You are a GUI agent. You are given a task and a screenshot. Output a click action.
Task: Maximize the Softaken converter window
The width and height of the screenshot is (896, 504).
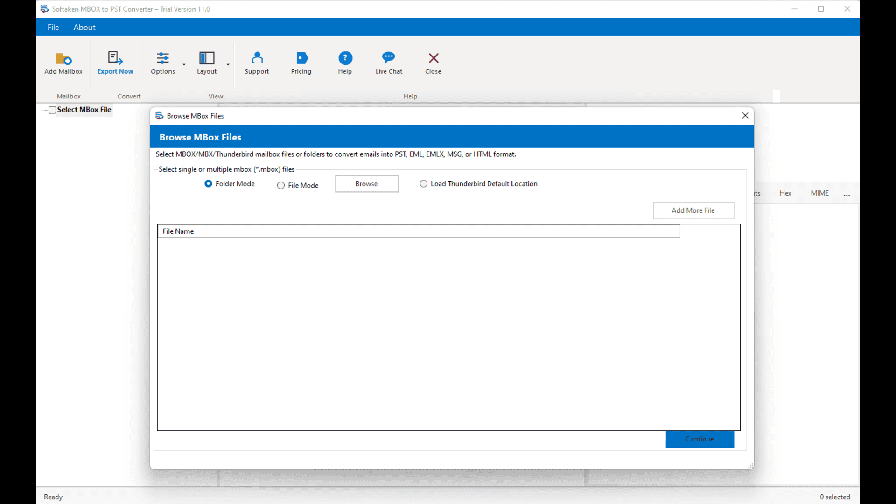pos(821,9)
